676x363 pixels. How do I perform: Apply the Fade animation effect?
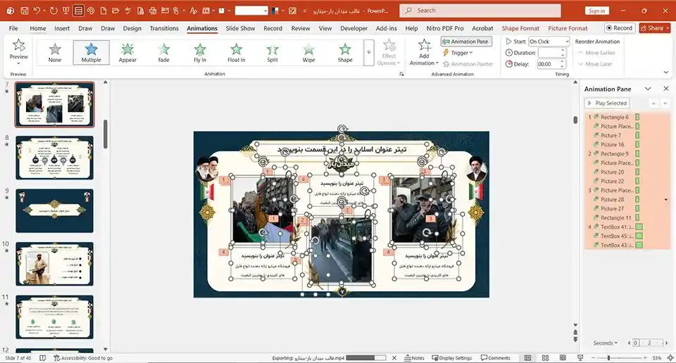click(164, 53)
